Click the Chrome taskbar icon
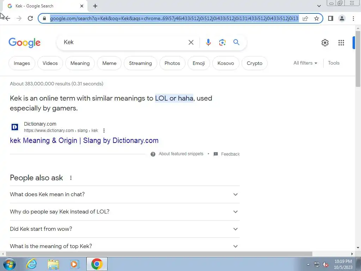The image size is (361, 271). (97, 264)
